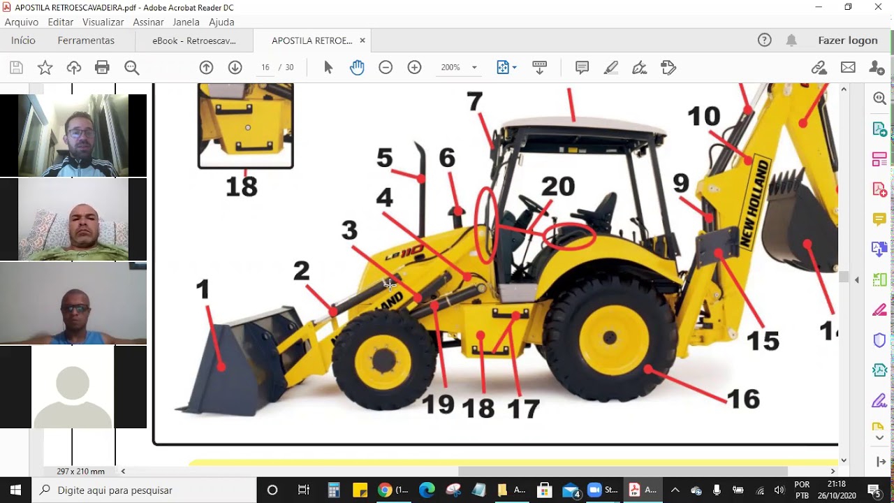Open the Editar menu
The height and width of the screenshot is (503, 894).
click(x=61, y=22)
